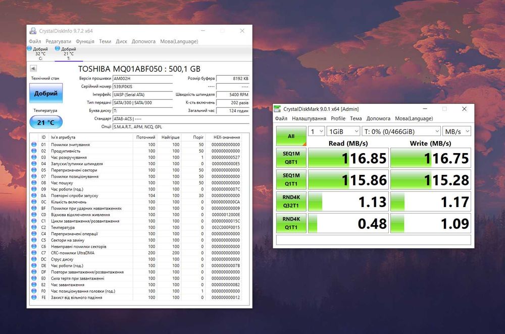Click the RND4K Q1T1 read result 0.48

coord(348,223)
